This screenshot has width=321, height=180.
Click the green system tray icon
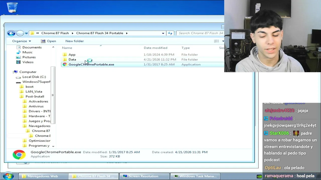pyautogui.click(x=259, y=176)
